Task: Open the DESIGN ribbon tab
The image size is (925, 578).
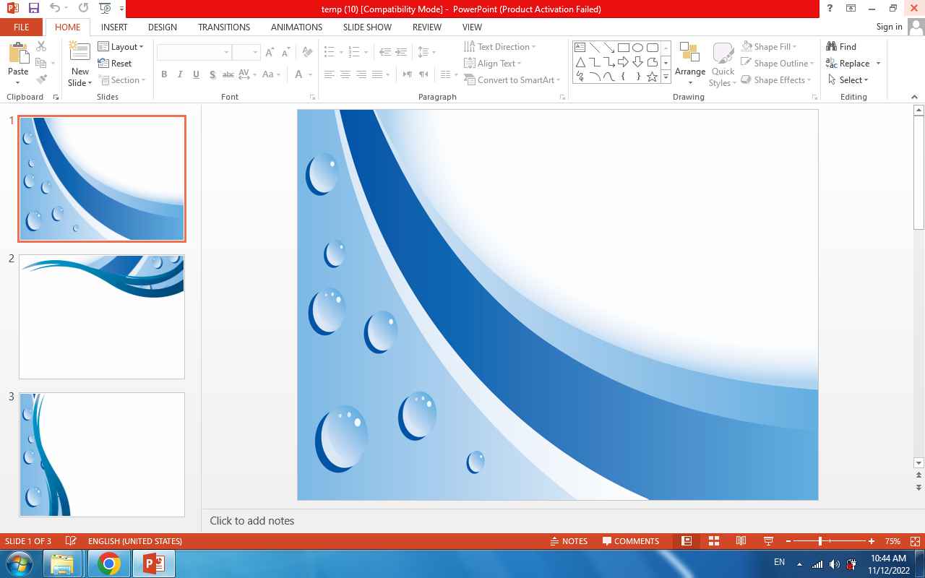Action: (162, 27)
